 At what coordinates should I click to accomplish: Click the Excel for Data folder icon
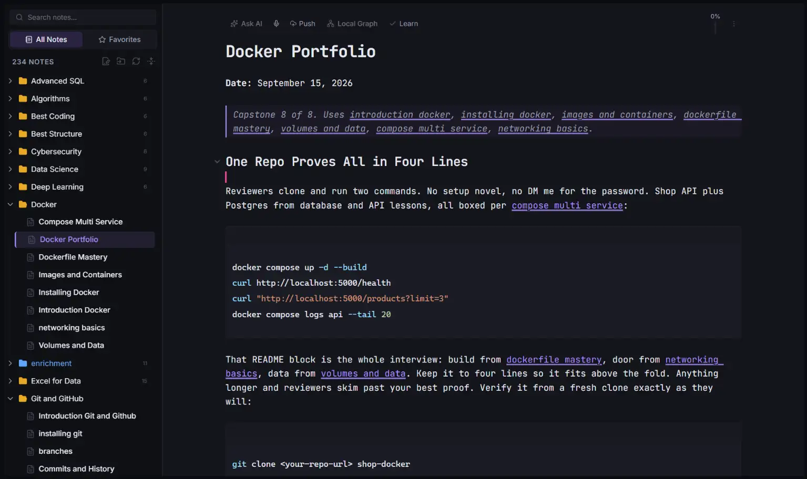[x=23, y=381]
